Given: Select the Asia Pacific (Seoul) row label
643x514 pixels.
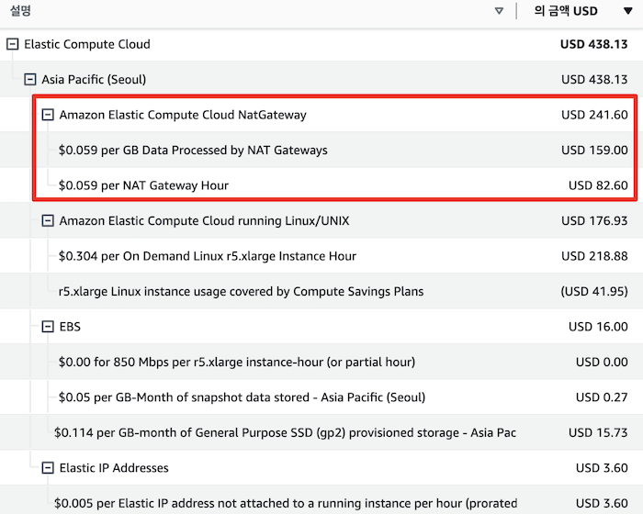Looking at the screenshot, I should point(94,79).
